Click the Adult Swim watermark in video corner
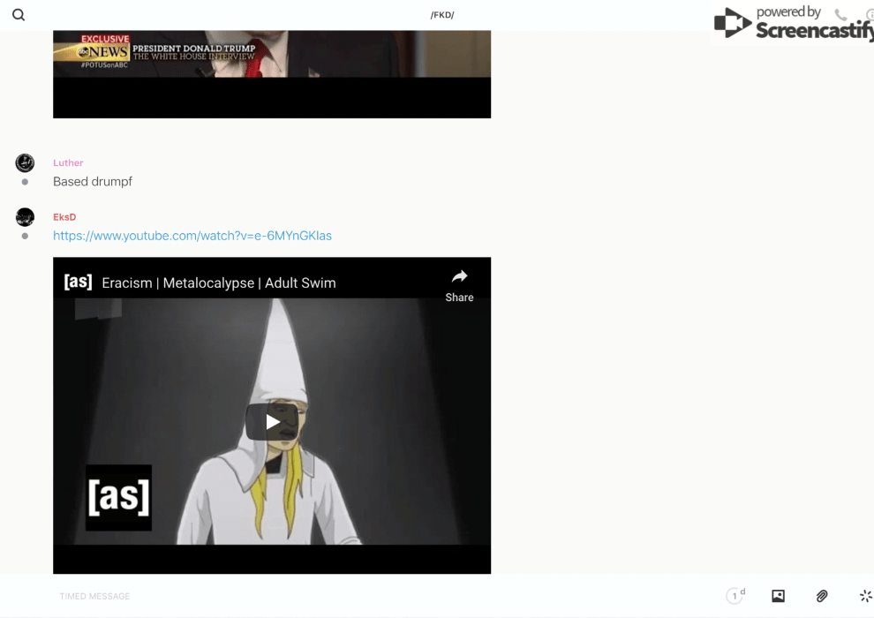 pos(118,498)
